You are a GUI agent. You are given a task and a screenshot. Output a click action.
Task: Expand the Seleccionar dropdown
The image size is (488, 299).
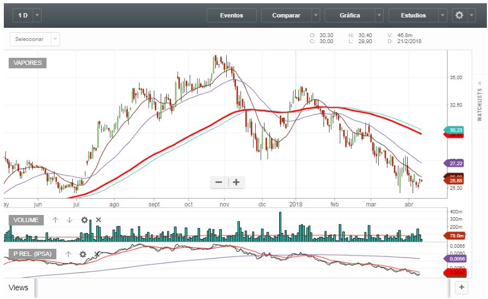pos(55,39)
